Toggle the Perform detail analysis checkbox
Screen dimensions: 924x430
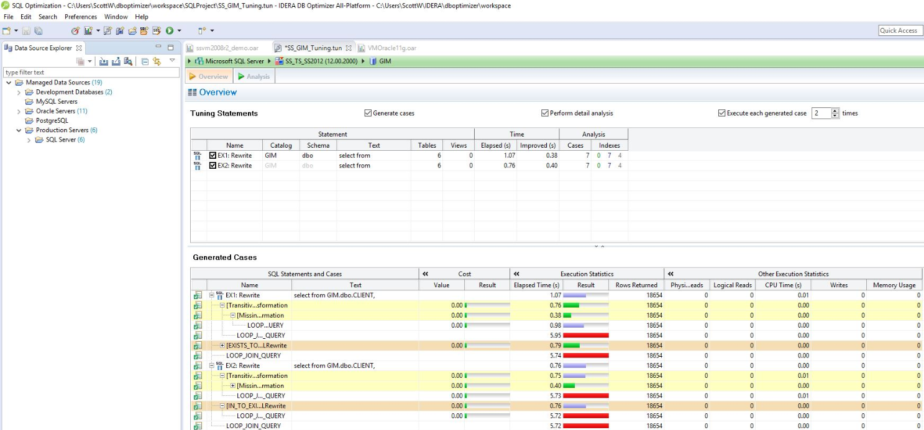point(545,113)
